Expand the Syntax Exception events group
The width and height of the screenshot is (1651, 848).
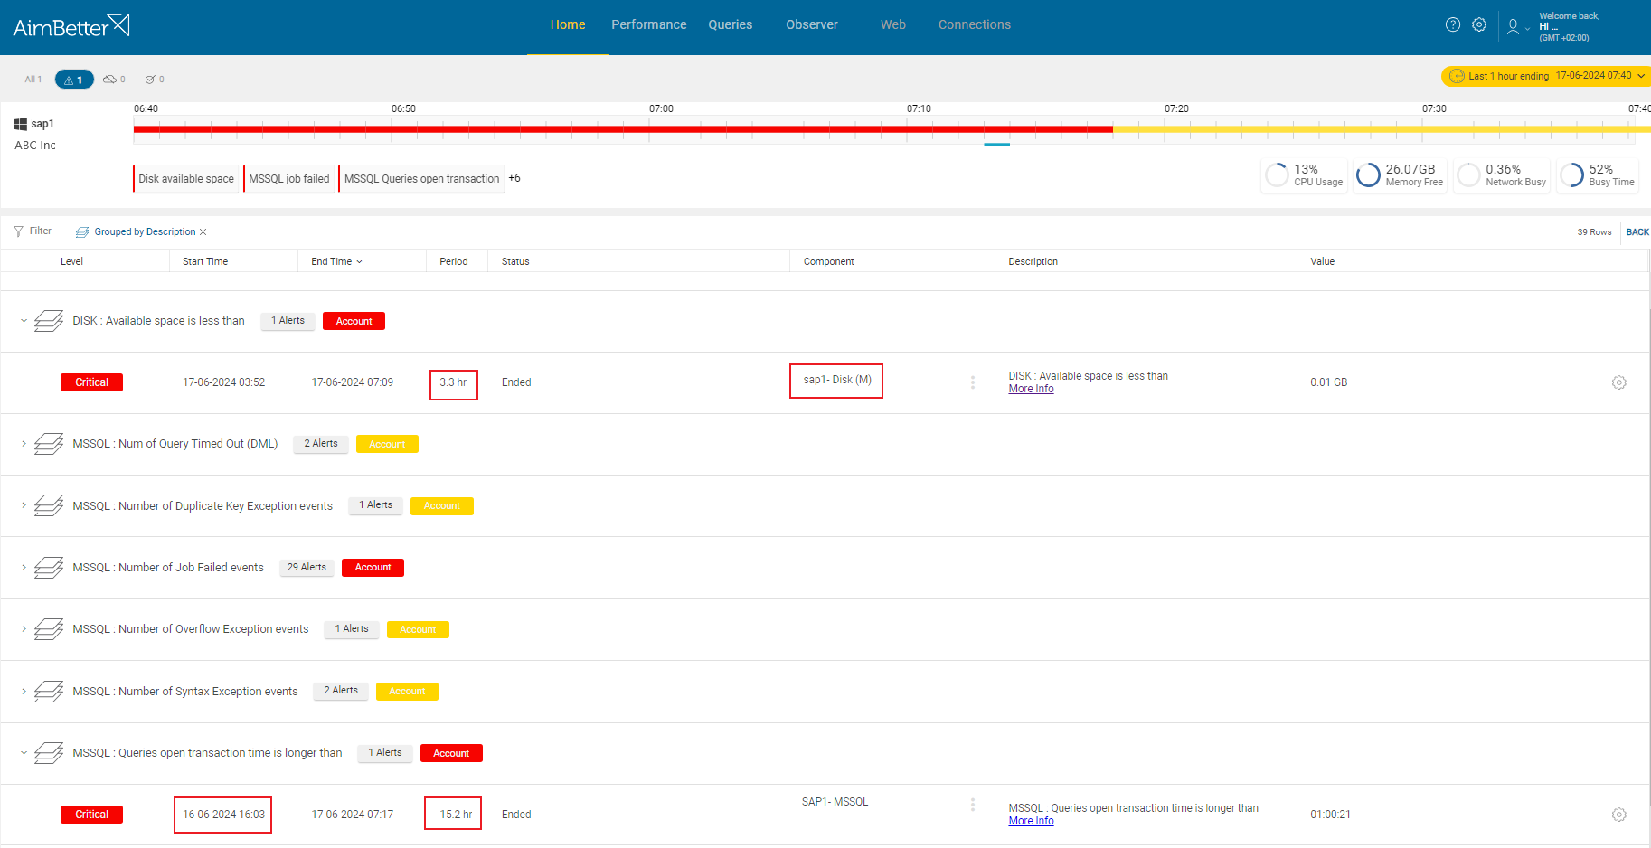coord(24,692)
